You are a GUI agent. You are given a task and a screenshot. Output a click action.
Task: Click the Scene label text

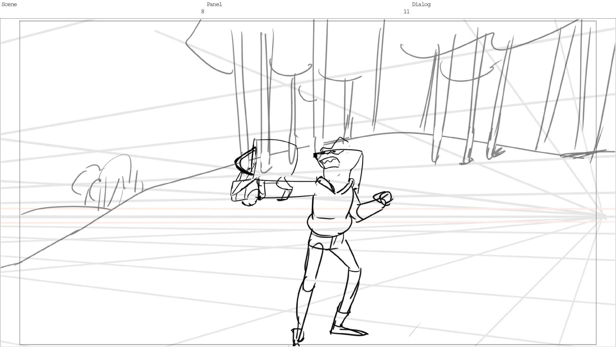[x=9, y=4]
